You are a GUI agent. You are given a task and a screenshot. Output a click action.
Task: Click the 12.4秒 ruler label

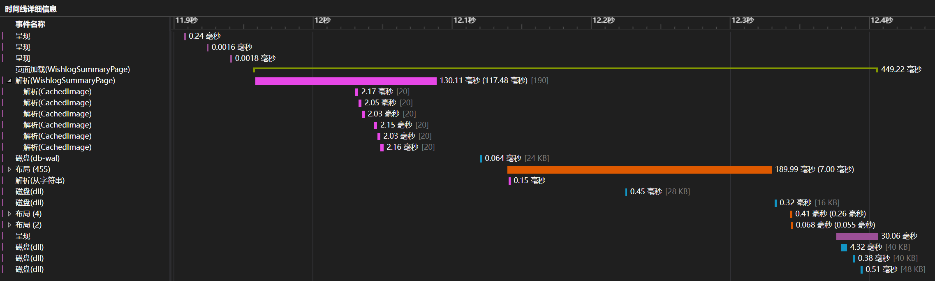[882, 20]
